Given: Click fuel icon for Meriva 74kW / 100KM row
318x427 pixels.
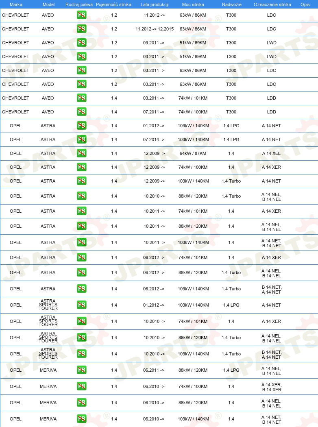Looking at the screenshot, I should tap(81, 386).
